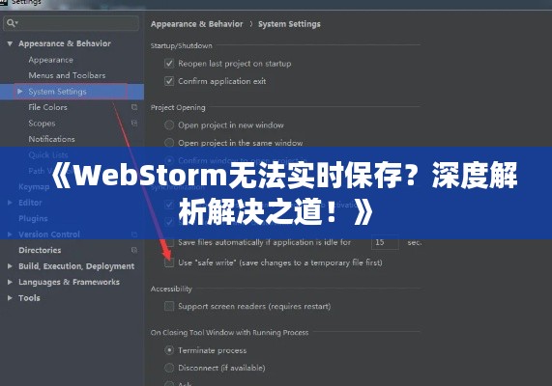Click the project-level icon beside File Colors
The image size is (552, 386).
pyautogui.click(x=134, y=107)
